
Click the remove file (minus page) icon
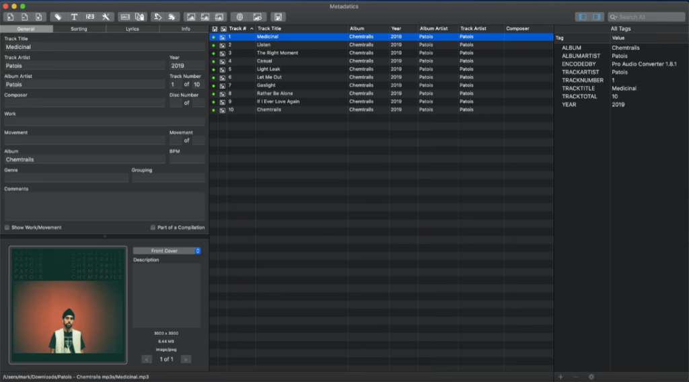[x=25, y=17]
